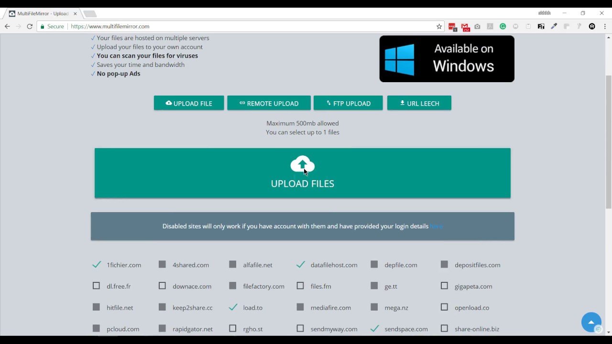Toggle the pcloud.com checkbox
Screen dimensions: 612x344
point(96,329)
